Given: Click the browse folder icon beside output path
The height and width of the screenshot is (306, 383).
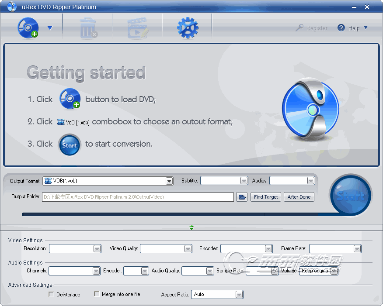Looking at the screenshot, I should [x=242, y=197].
